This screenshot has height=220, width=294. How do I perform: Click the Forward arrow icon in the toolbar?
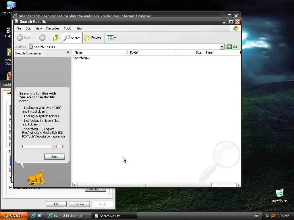pos(42,38)
